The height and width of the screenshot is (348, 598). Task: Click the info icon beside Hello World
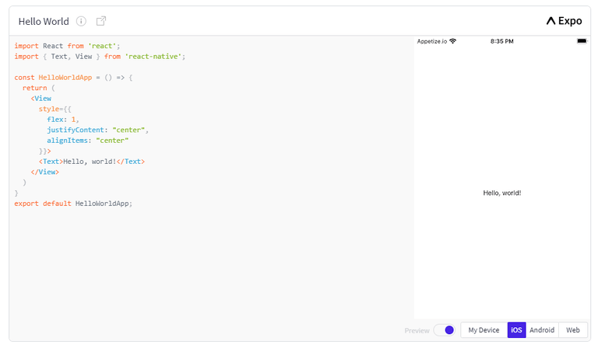click(81, 21)
